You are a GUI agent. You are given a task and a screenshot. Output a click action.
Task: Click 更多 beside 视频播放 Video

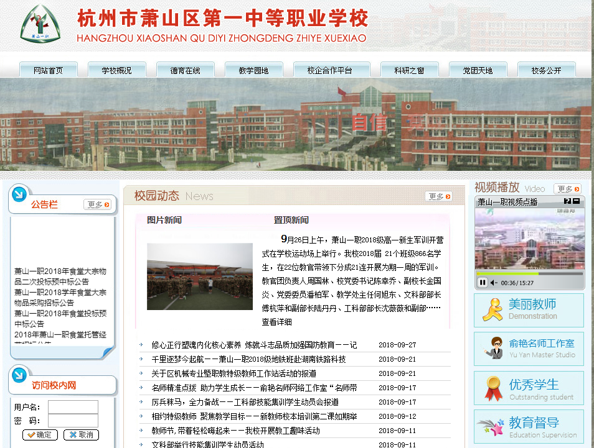(567, 189)
